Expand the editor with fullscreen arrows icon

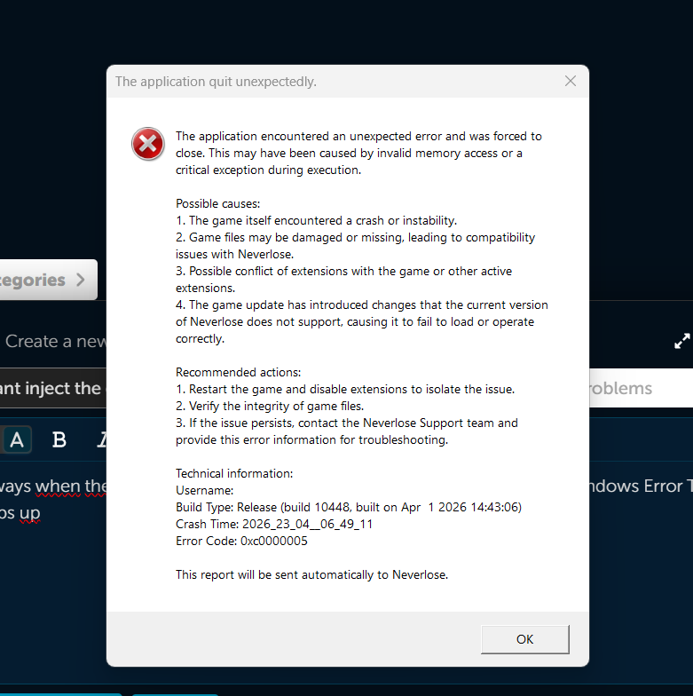[681, 341]
